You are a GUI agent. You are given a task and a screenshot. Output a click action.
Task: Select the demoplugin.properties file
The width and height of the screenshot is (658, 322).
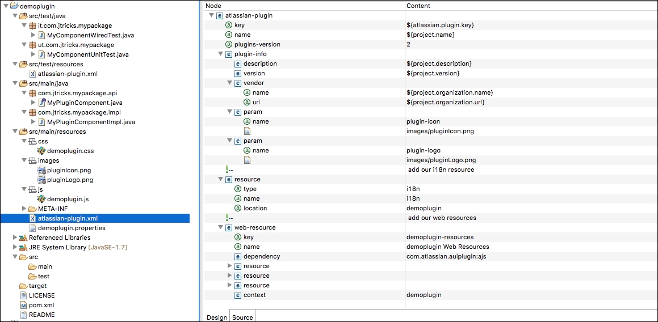click(x=71, y=228)
